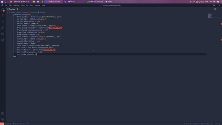
Task: Open the Terminal menu
Action: point(37,5)
